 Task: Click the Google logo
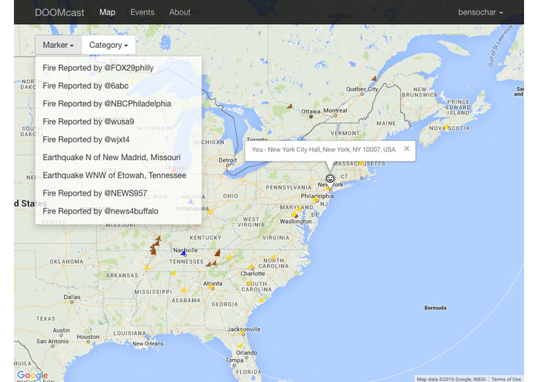(x=33, y=375)
